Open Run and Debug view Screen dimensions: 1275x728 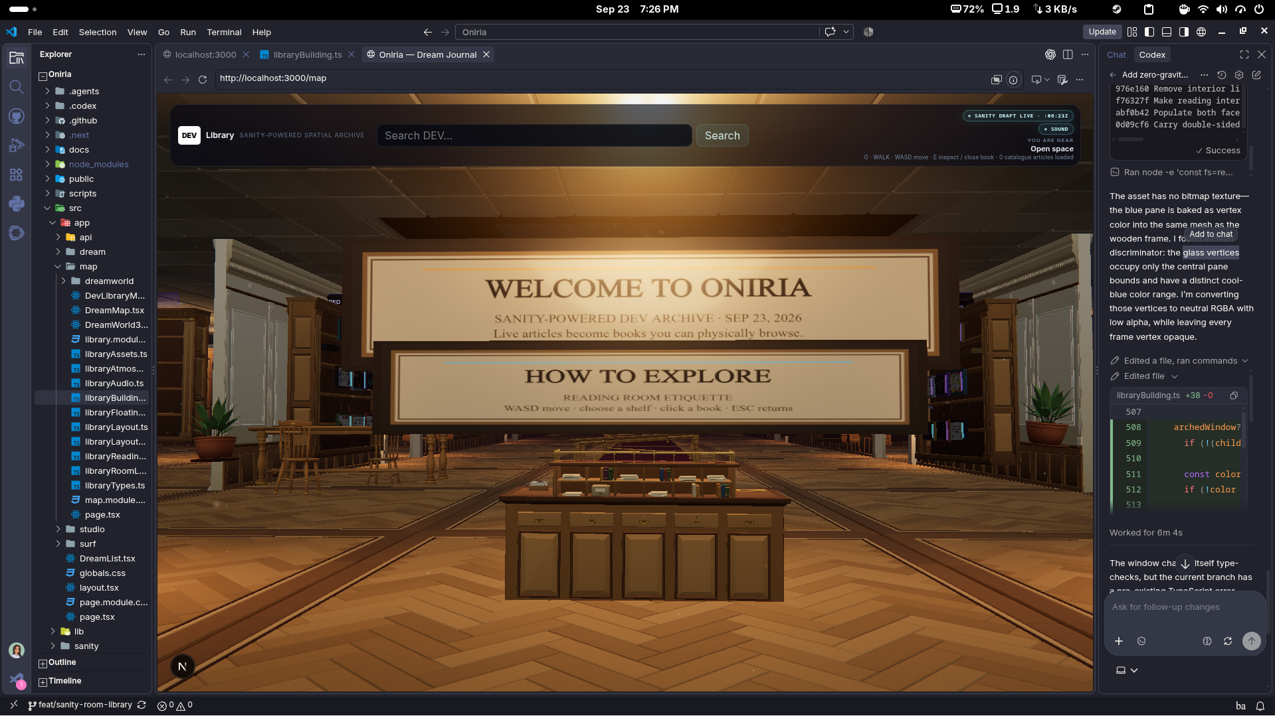[17, 145]
